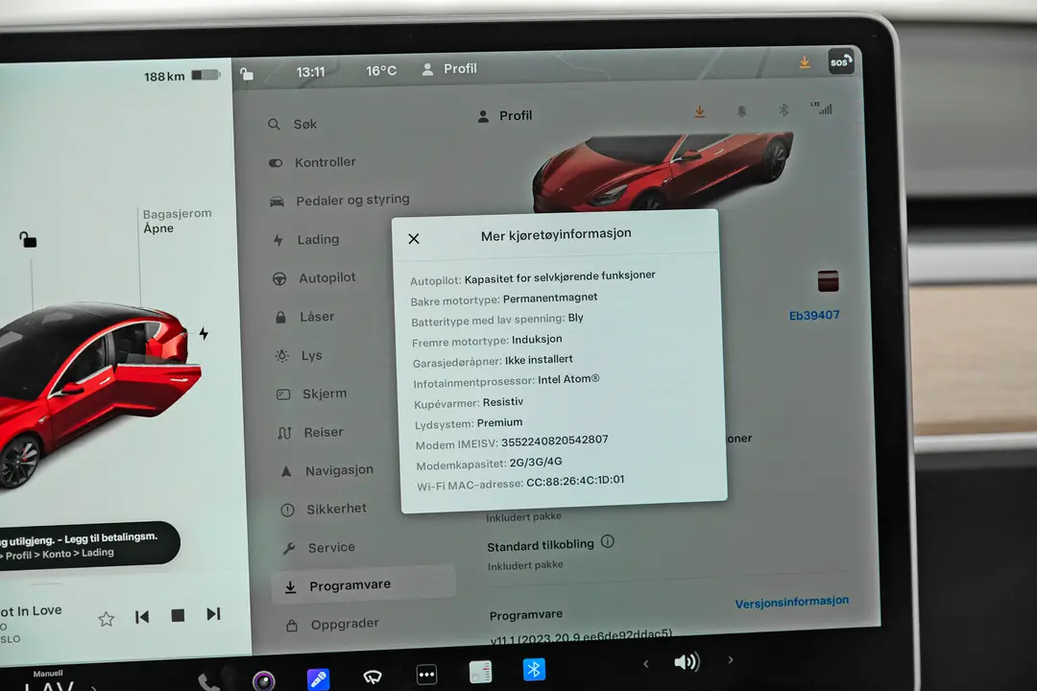Open the Eb39407 vehicle name link
The width and height of the screenshot is (1037, 691).
814,316
